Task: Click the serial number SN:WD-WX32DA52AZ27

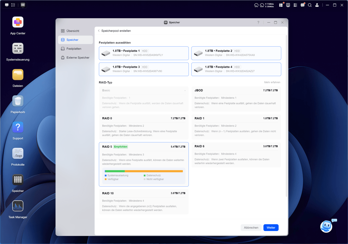Action: (x=240, y=71)
